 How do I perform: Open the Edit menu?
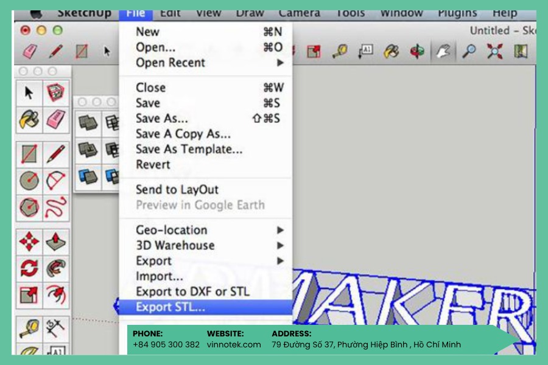click(170, 14)
